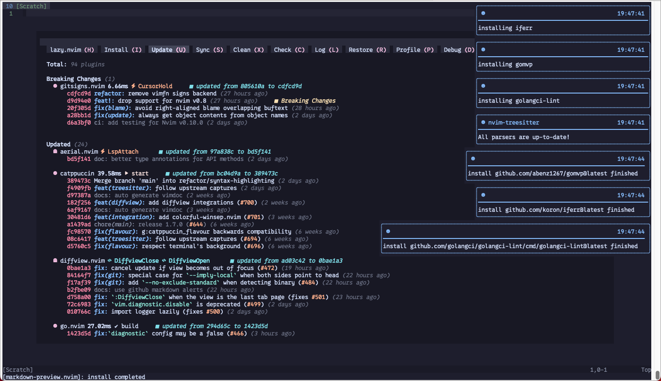Click the checkmark icon before go.nvim build
The width and height of the screenshot is (661, 381).
pyautogui.click(x=116, y=326)
